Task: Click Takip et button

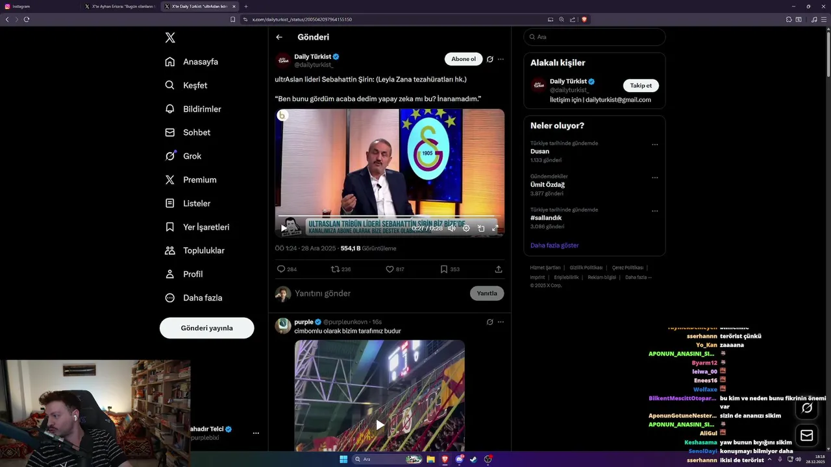Action: point(641,86)
